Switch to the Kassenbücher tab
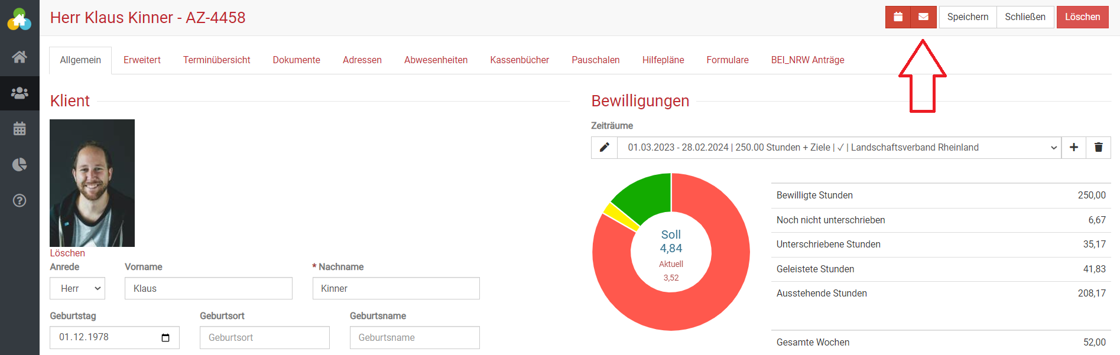1120x355 pixels. point(519,60)
